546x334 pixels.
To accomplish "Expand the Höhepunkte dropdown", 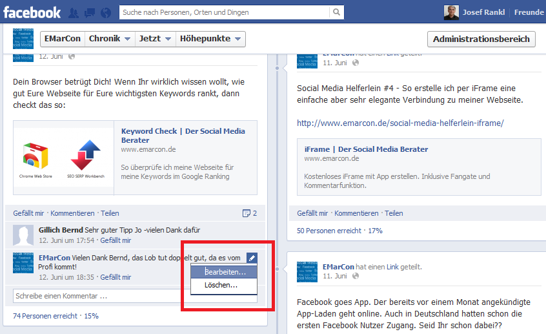I will point(210,39).
